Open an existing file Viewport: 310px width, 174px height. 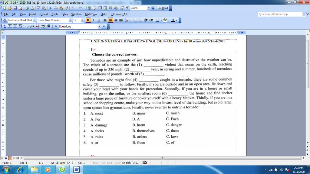(10, 8)
